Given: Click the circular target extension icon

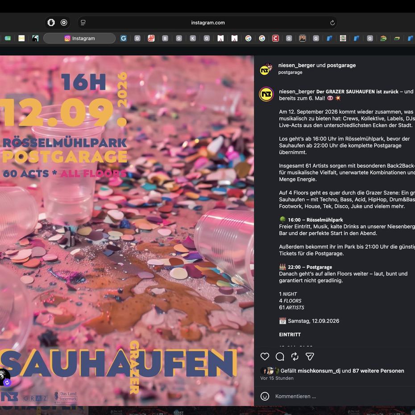Looking at the screenshot, I should coord(64,22).
